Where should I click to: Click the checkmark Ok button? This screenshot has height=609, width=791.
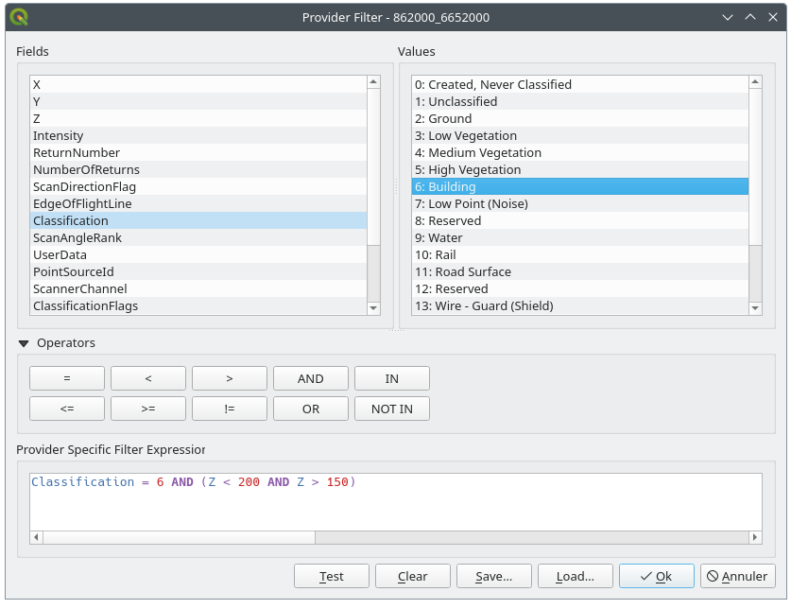656,576
